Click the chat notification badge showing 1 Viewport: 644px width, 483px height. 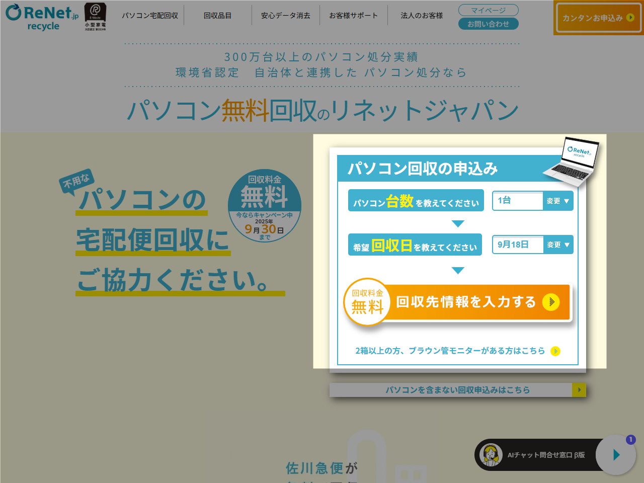(x=630, y=439)
